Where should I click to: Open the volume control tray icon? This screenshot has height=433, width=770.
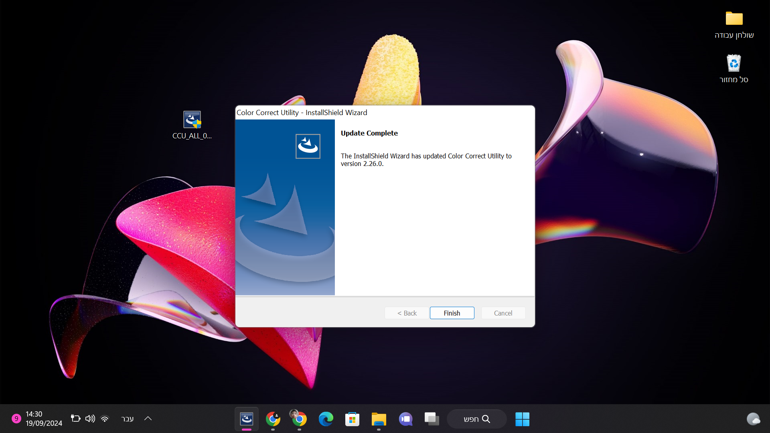90,419
